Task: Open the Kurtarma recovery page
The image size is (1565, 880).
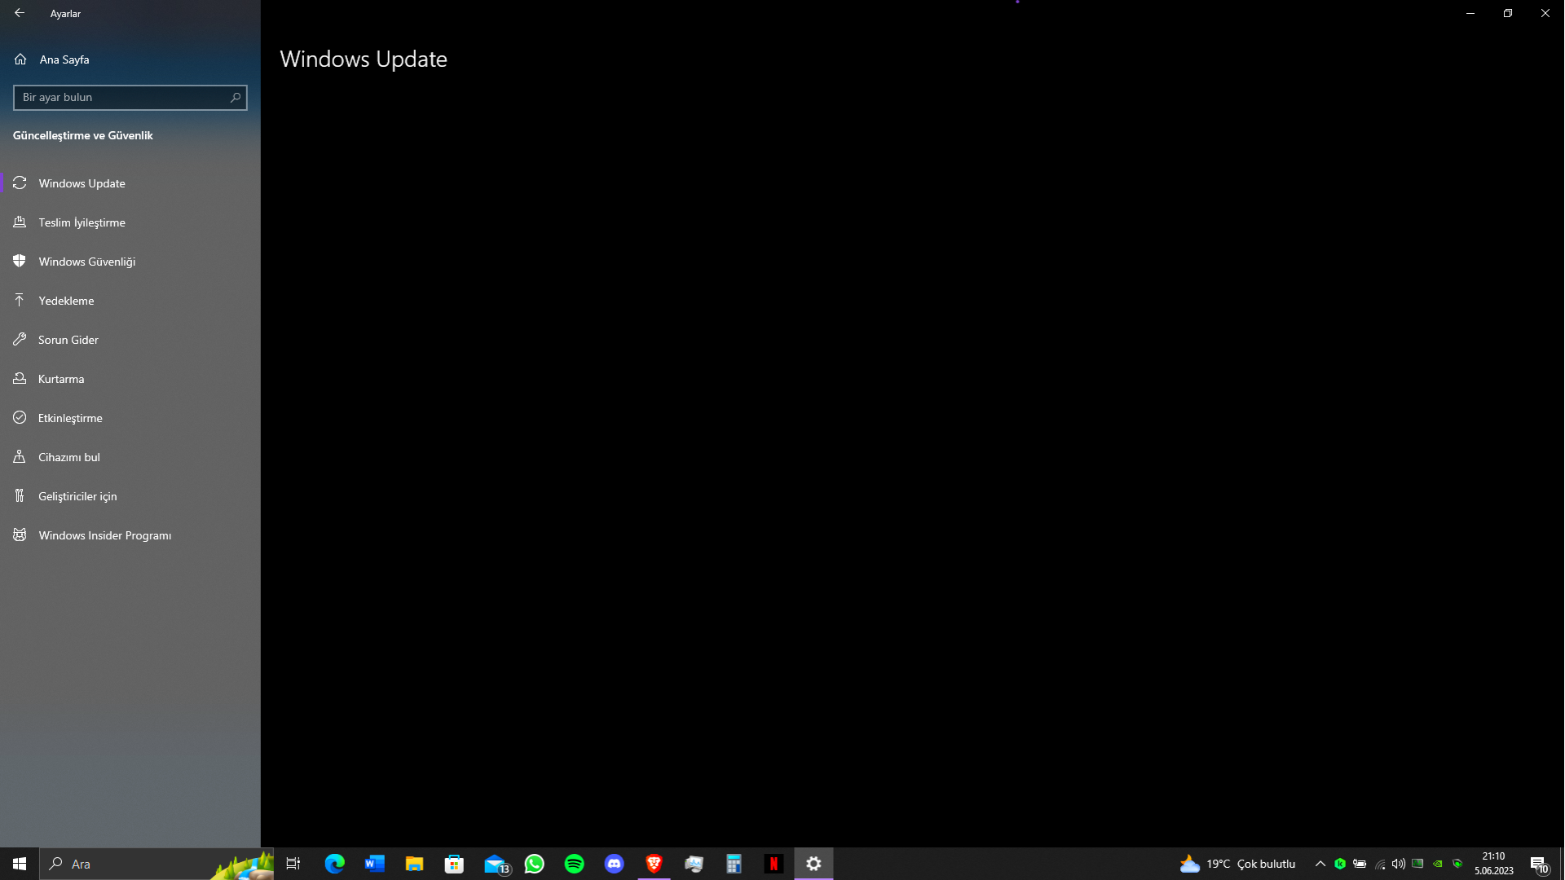Action: (x=61, y=379)
